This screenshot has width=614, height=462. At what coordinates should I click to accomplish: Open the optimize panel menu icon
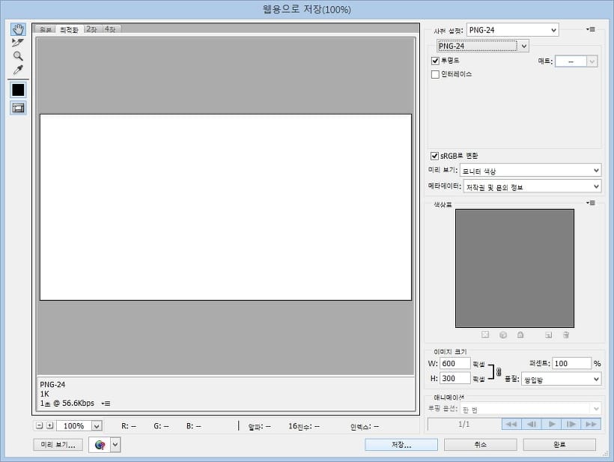pos(591,29)
